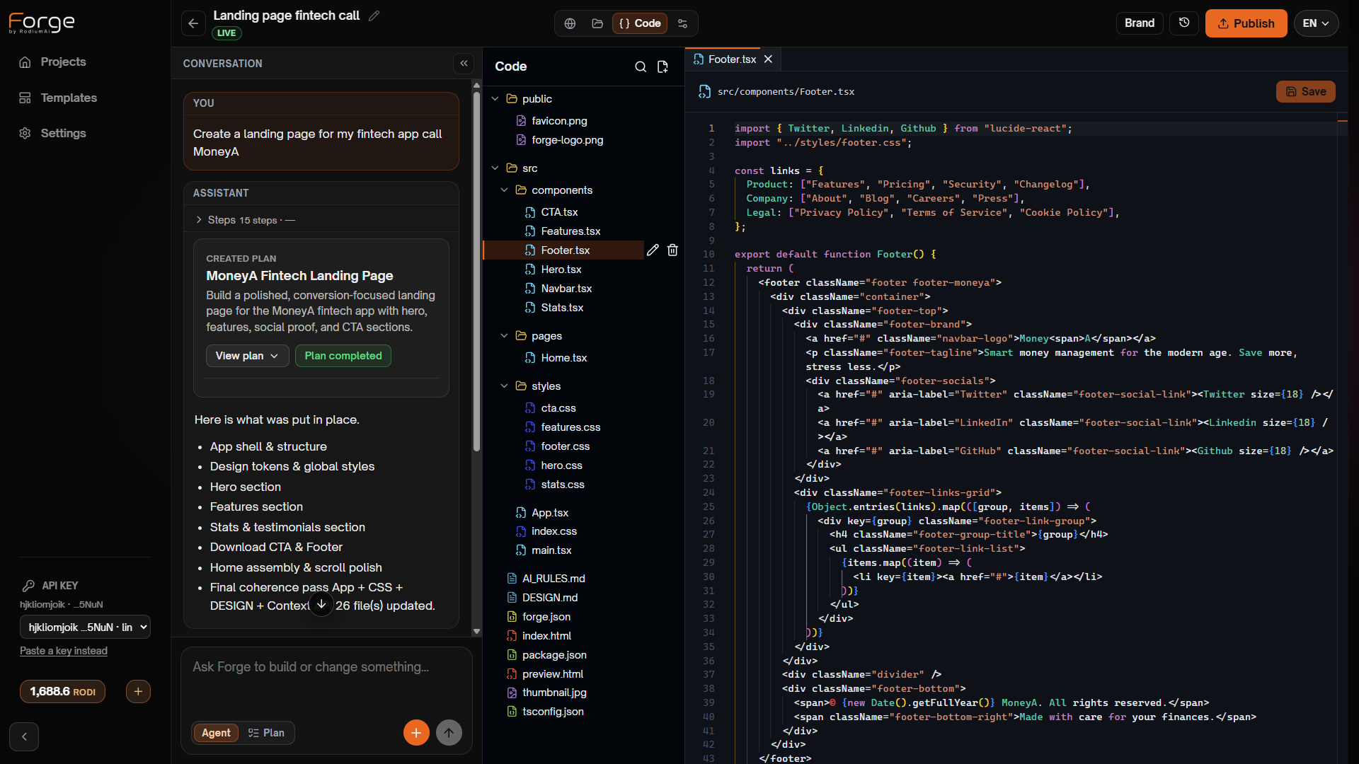
Task: Select Agent mode
Action: pos(216,733)
